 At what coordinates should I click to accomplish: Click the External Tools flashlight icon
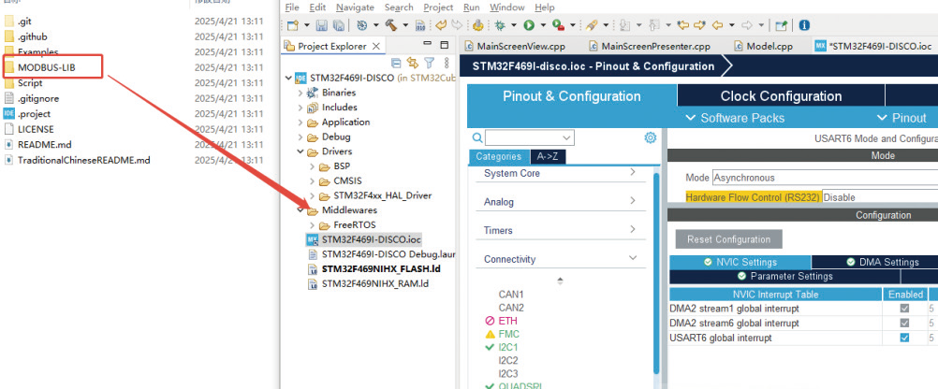[591, 25]
